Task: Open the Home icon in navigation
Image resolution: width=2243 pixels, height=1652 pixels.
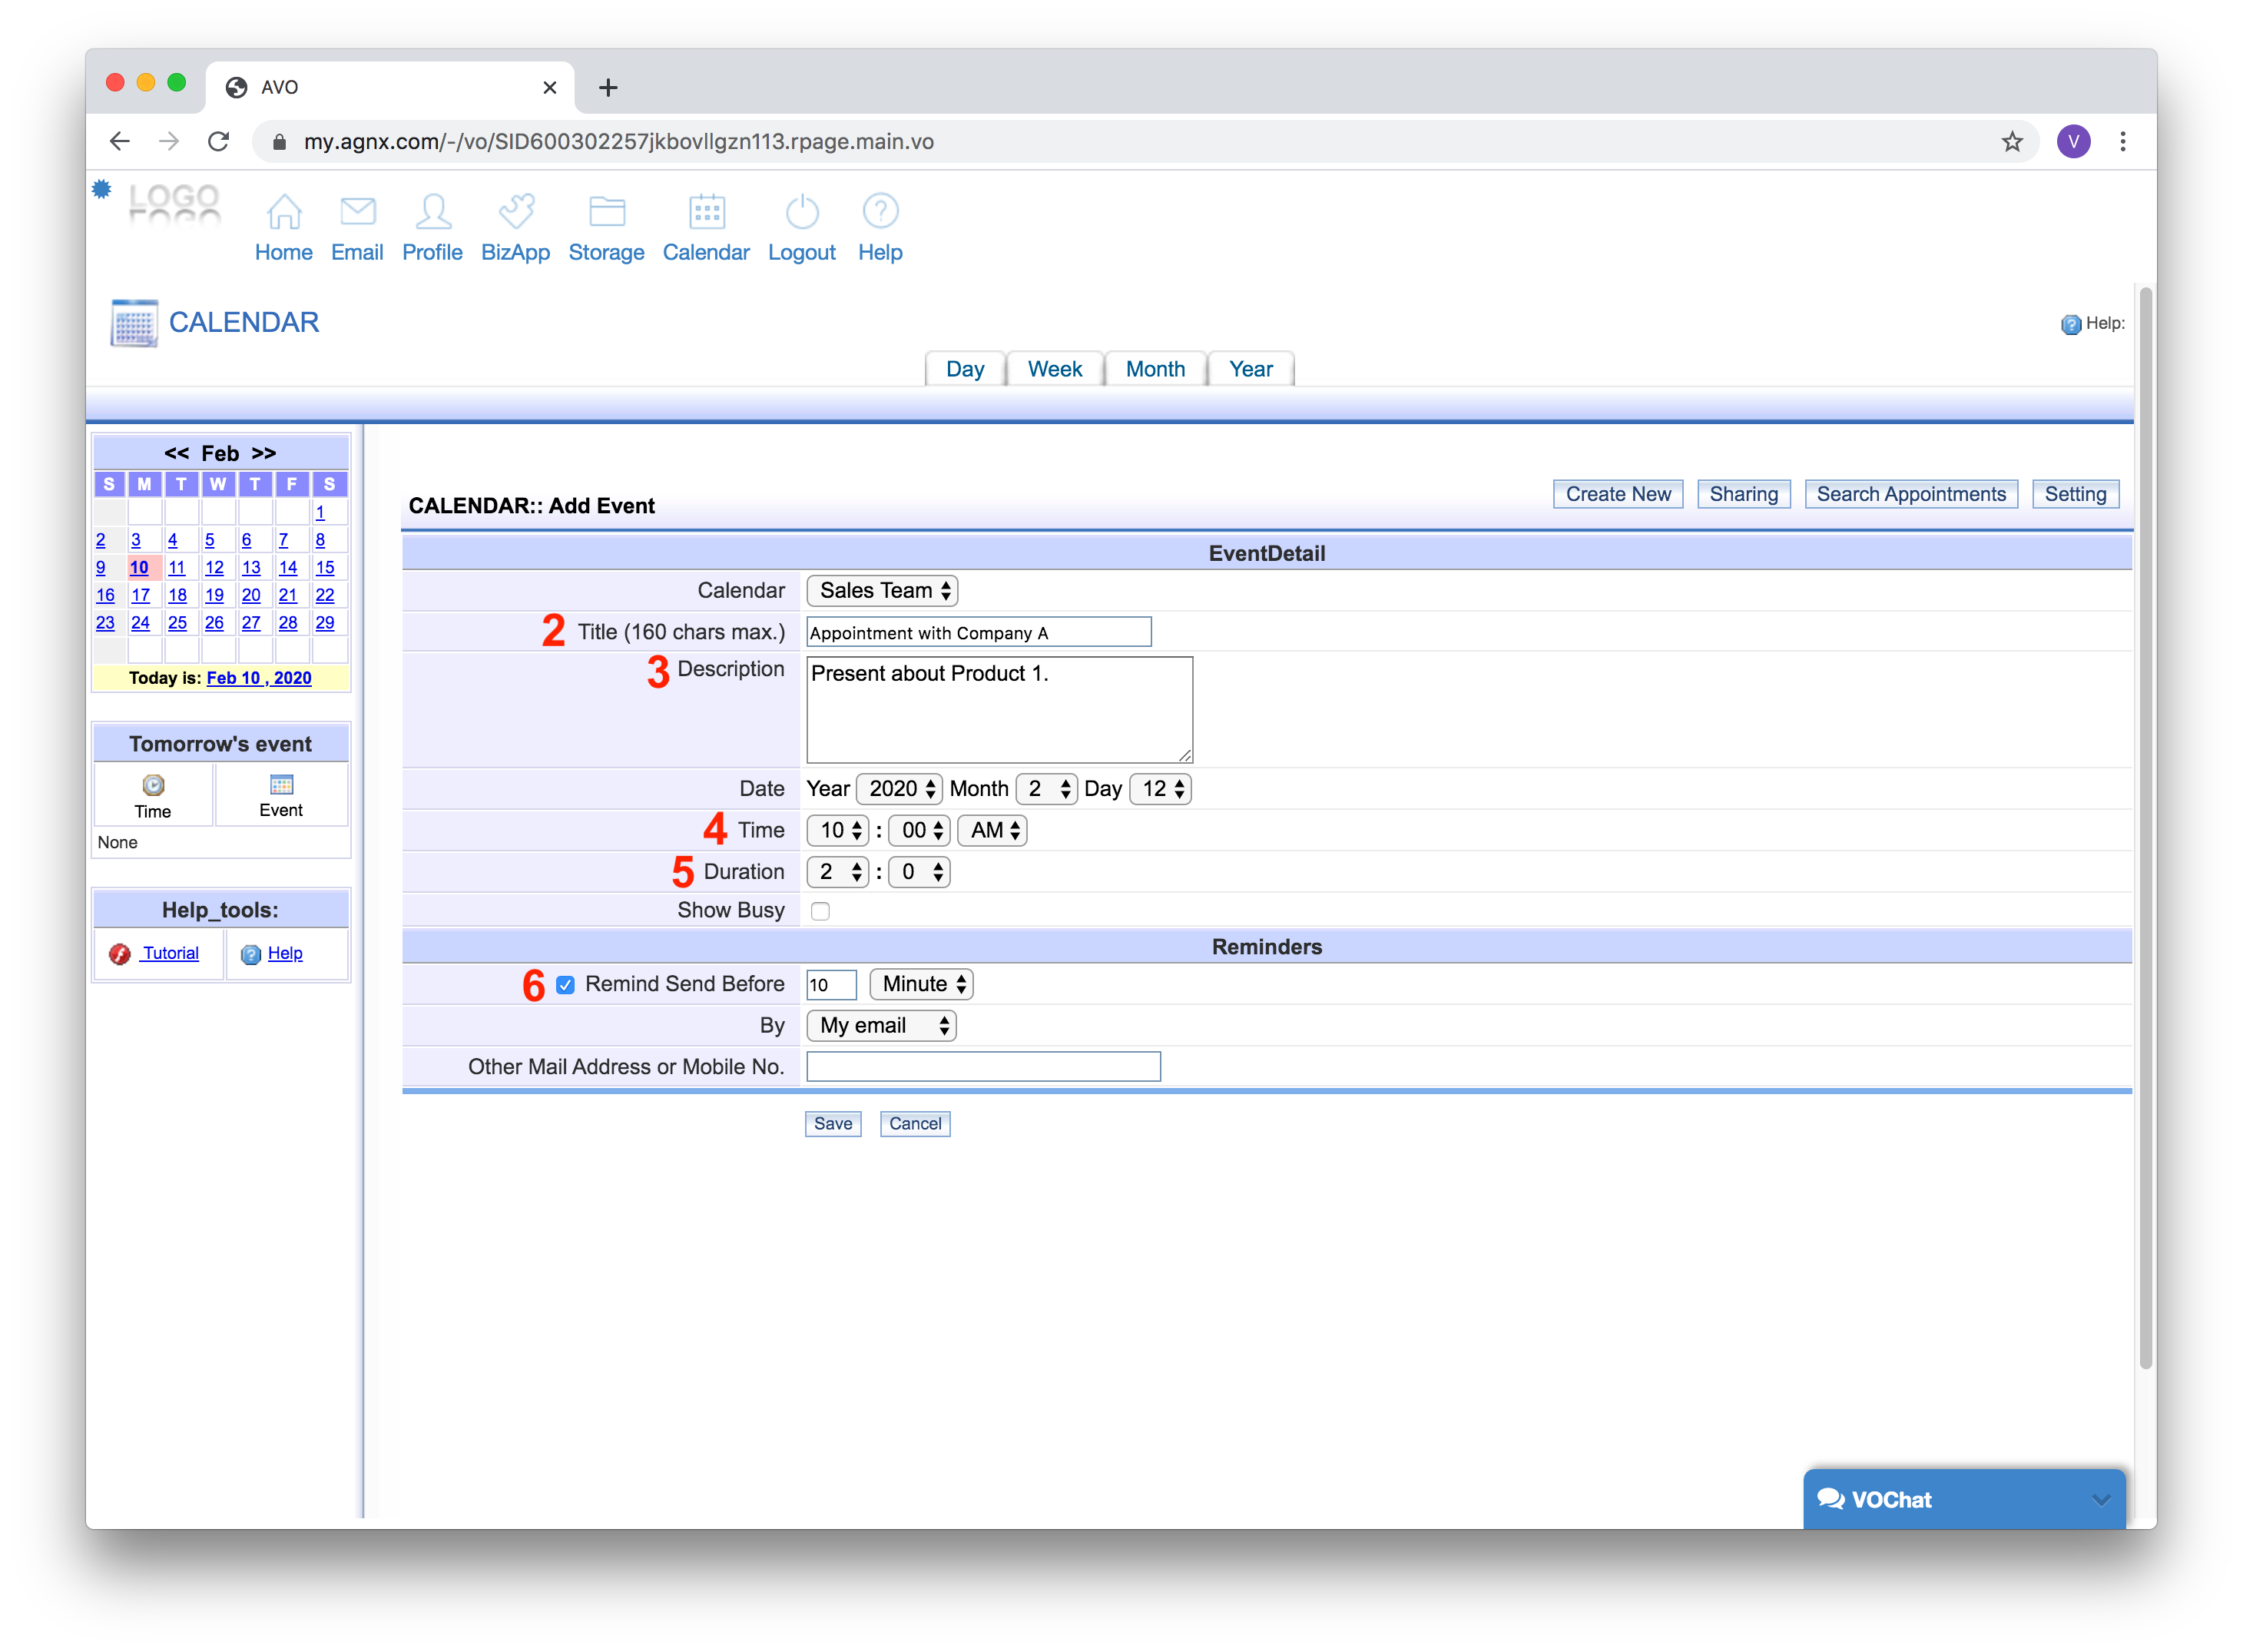Action: [284, 211]
